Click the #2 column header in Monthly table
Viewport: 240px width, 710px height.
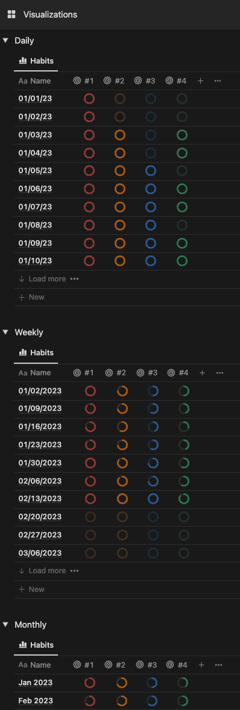click(x=115, y=665)
